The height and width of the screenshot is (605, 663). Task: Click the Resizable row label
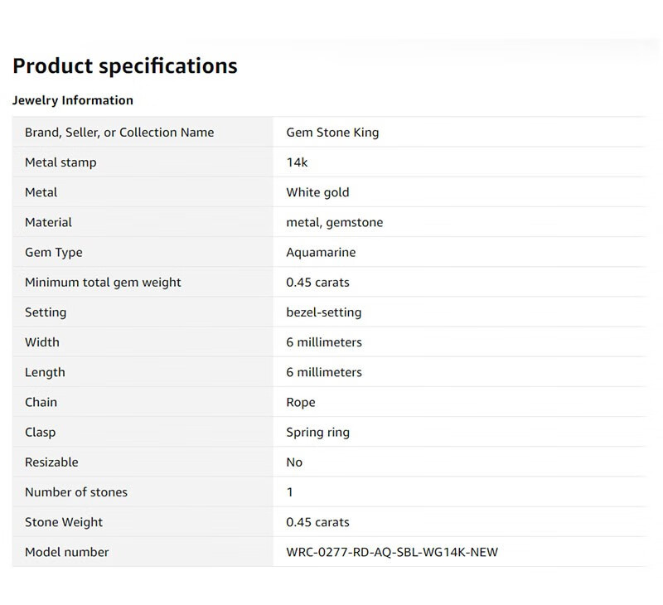[51, 462]
